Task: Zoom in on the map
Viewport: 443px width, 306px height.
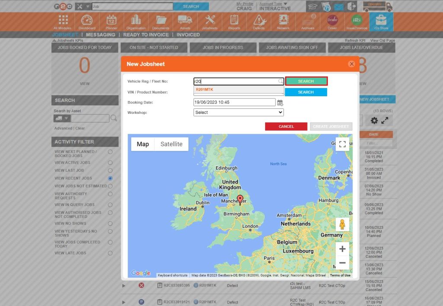Action: pos(342,249)
